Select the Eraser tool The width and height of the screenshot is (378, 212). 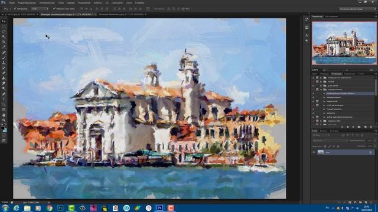pyautogui.click(x=4, y=73)
